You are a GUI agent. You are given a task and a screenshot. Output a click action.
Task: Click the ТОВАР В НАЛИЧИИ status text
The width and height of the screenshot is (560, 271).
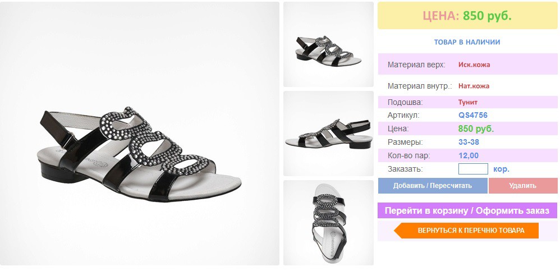(x=467, y=42)
